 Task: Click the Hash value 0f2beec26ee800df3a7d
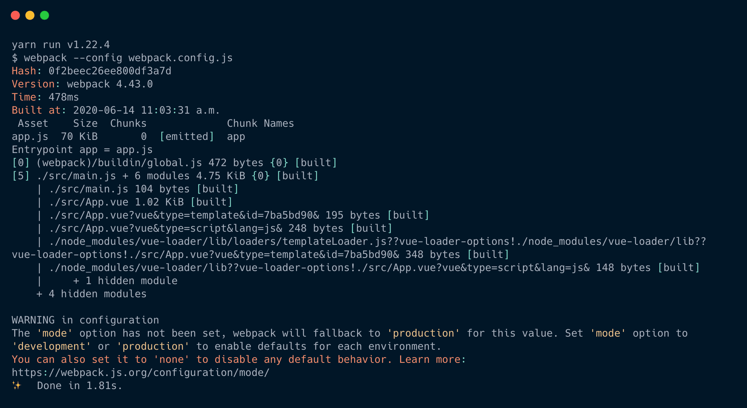tap(110, 71)
